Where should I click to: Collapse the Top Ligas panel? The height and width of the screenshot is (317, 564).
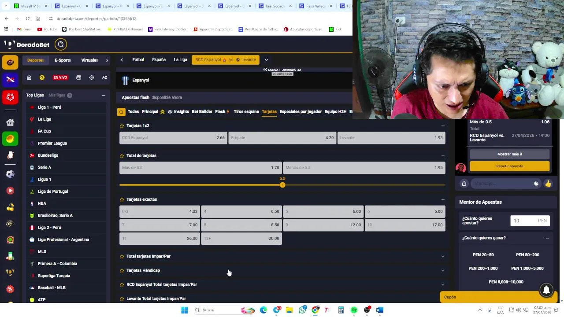104,95
